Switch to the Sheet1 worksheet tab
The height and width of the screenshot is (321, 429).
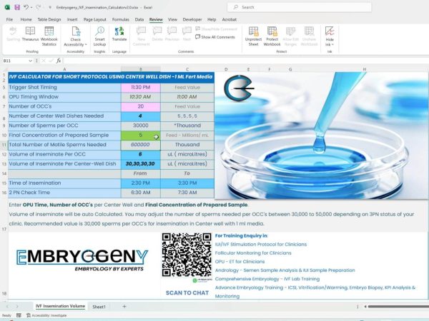point(99,306)
